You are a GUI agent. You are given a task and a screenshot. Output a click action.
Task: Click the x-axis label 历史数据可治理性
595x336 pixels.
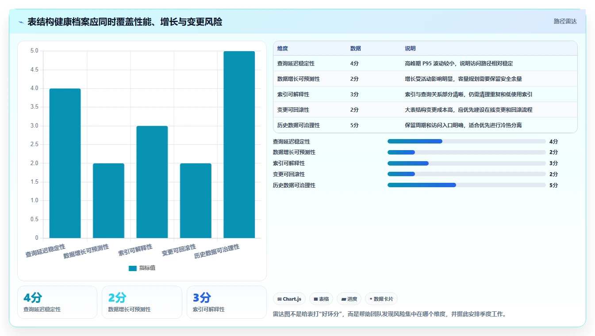click(x=217, y=252)
